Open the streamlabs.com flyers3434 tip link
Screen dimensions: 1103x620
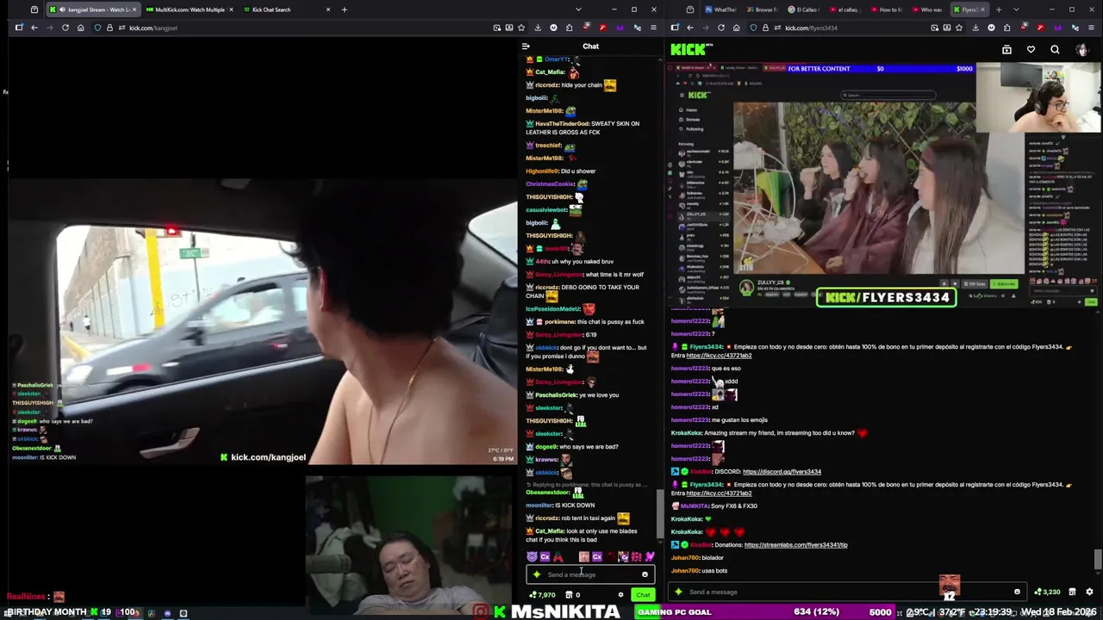coord(795,545)
